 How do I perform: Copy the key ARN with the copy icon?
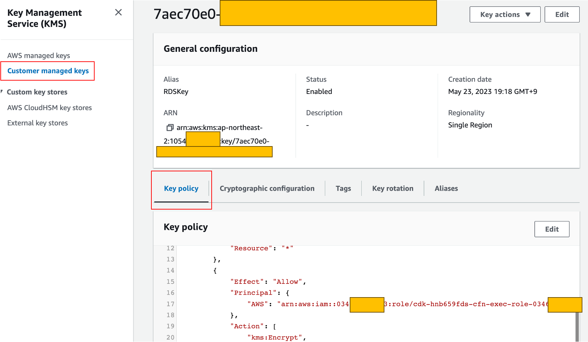pyautogui.click(x=170, y=128)
